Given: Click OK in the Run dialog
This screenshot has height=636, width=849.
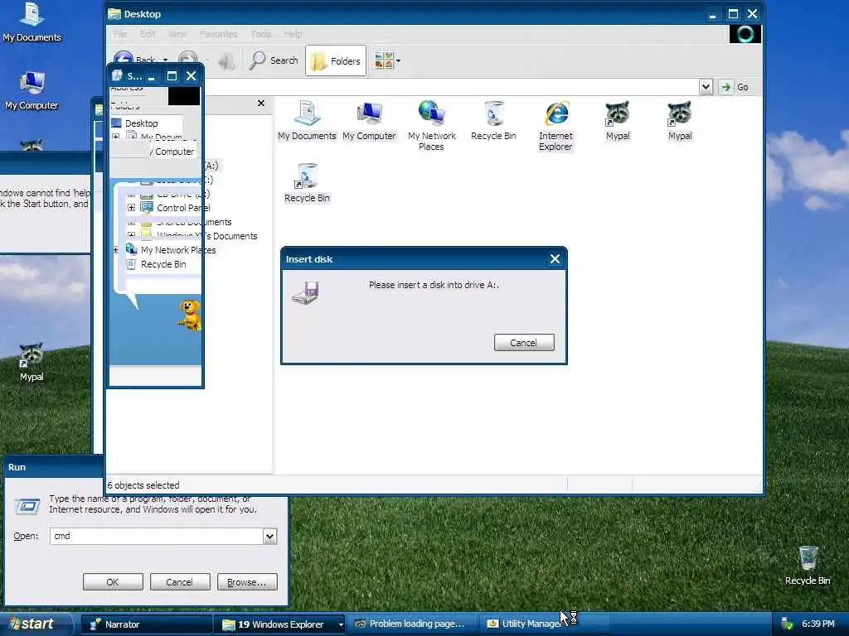Looking at the screenshot, I should tap(113, 582).
